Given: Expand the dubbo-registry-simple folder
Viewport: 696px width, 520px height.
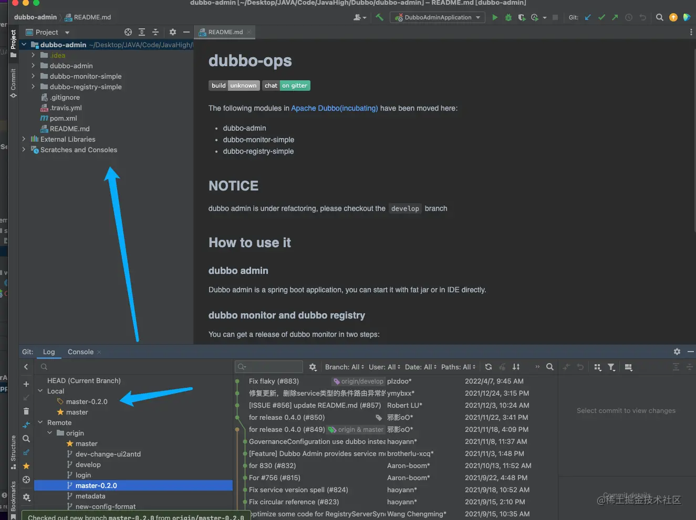Looking at the screenshot, I should click(x=33, y=87).
